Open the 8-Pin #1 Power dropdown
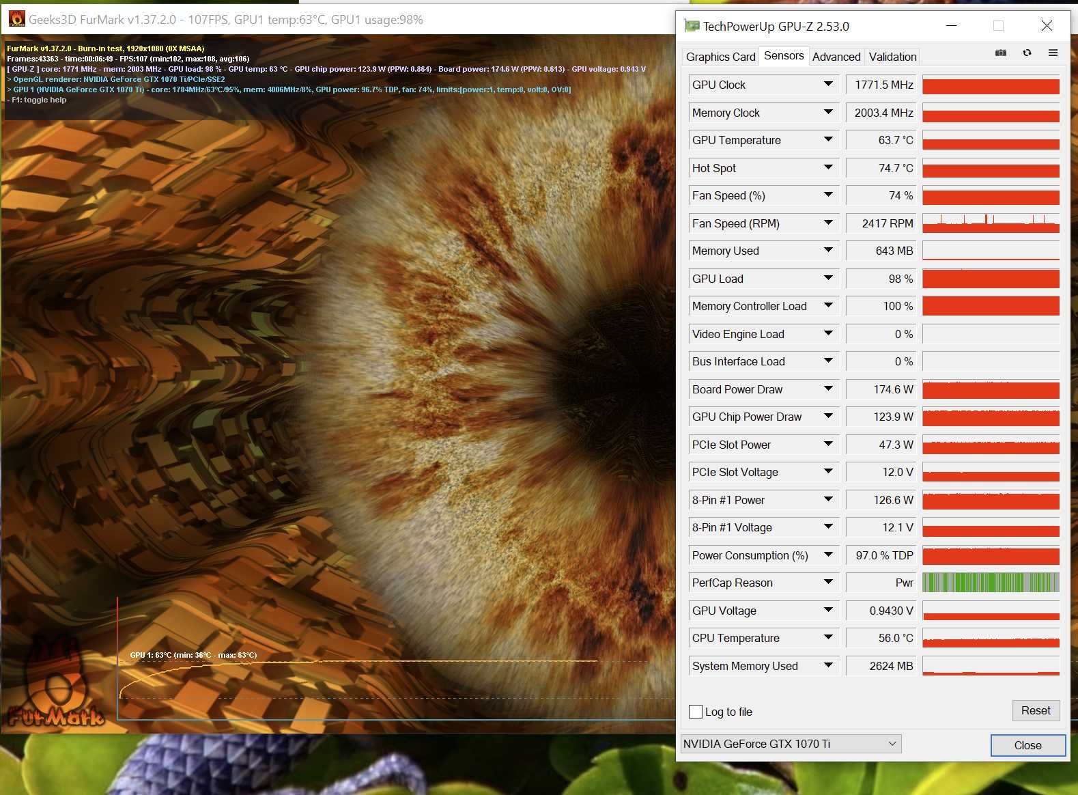The image size is (1078, 795). tap(828, 500)
